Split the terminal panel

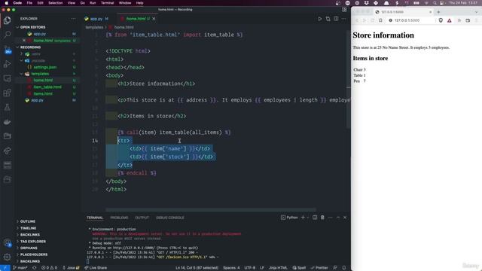(x=315, y=218)
